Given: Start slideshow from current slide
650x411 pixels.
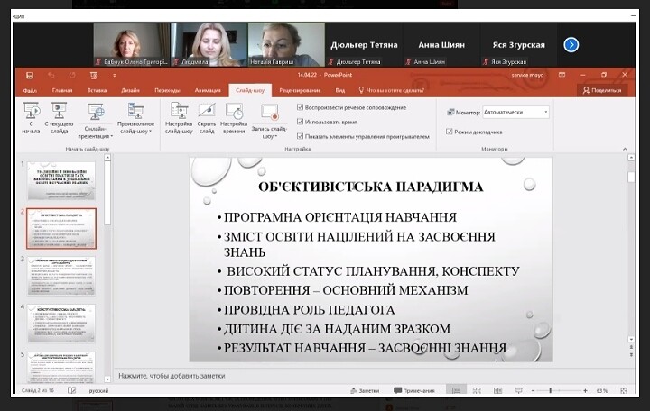Looking at the screenshot, I should [x=59, y=117].
